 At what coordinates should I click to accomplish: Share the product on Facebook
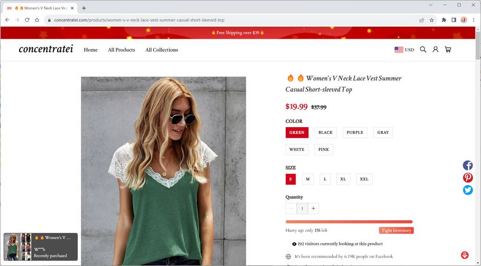click(467, 165)
